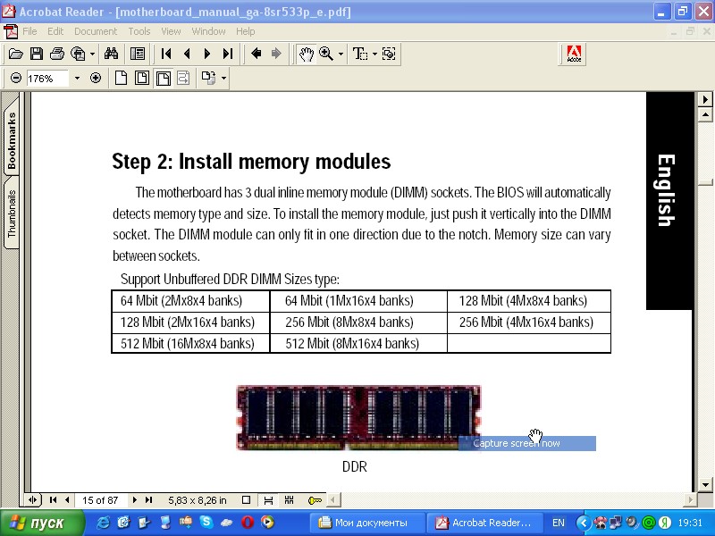Screen dimensions: 715x536
Task: Select the Single Page layout in the status bar
Action: [247, 500]
